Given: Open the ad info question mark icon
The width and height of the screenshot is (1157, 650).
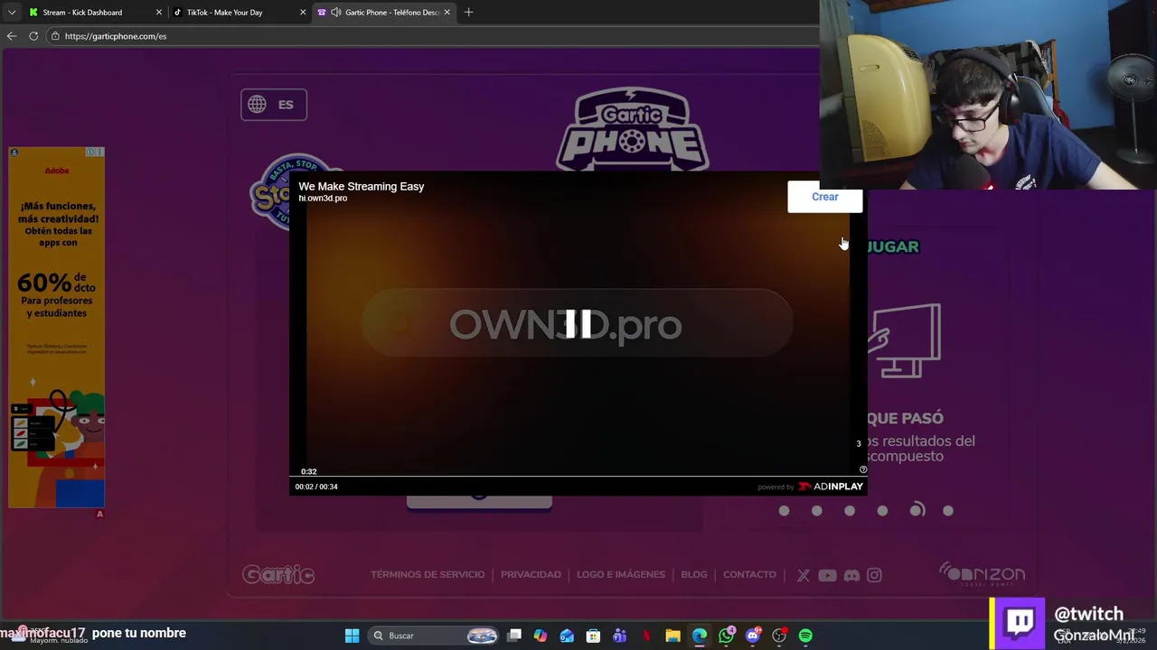Looking at the screenshot, I should [x=863, y=469].
